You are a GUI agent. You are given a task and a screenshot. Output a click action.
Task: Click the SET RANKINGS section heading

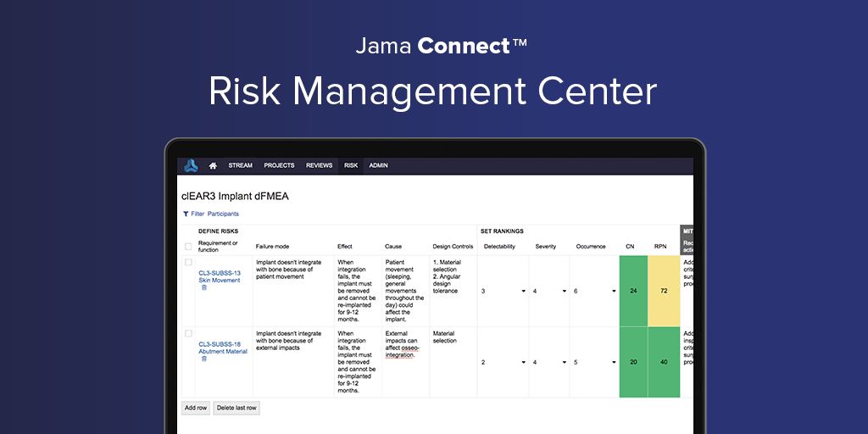point(502,231)
